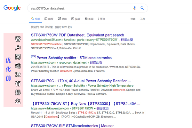Screen dimensions: 192x128
Task: Click the Google logo
Action: [12, 8]
